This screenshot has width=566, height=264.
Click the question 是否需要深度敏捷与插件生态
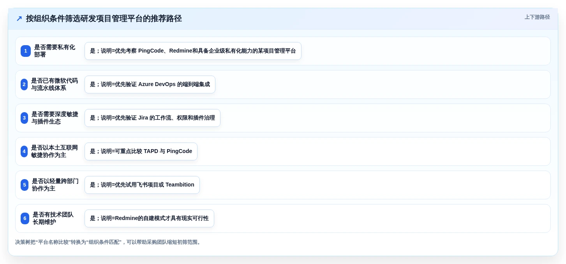pyautogui.click(x=55, y=118)
